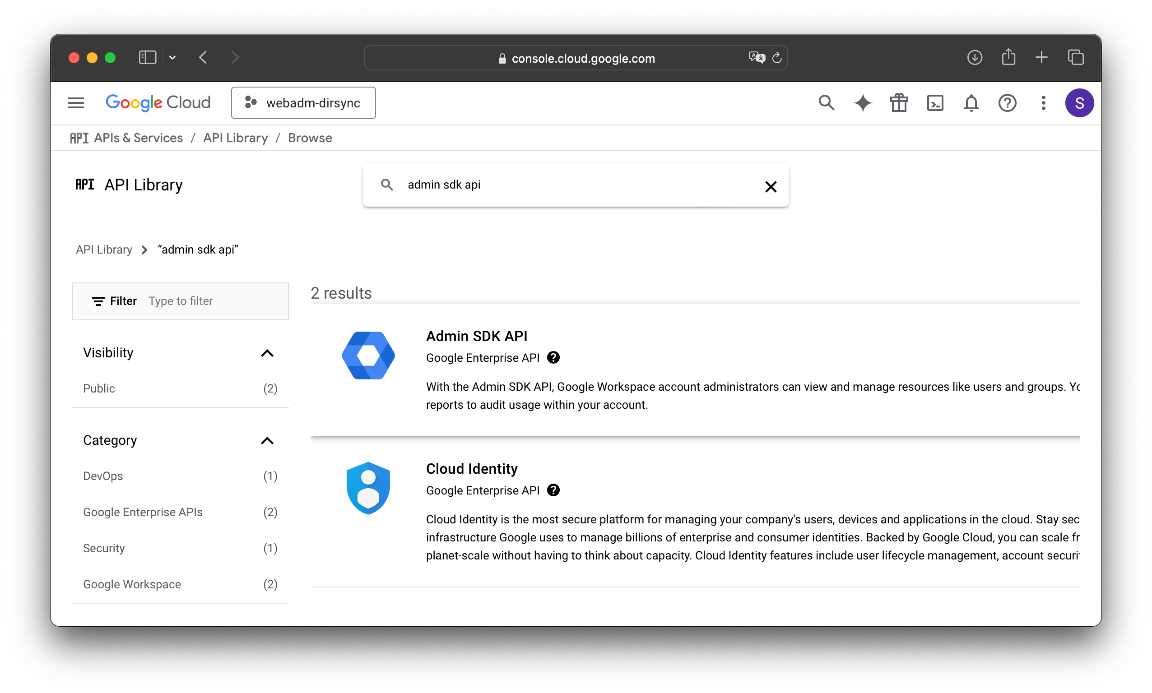Open the three-dot settings menu
The width and height of the screenshot is (1152, 693).
tap(1043, 103)
